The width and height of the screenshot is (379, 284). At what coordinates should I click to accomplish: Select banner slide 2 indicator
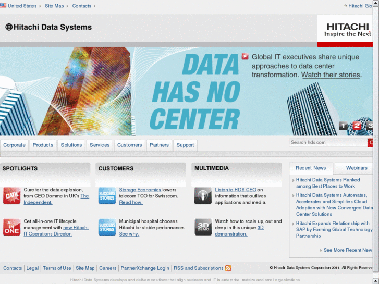[357, 126]
